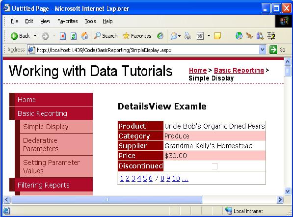Select the address bar URL field
This screenshot has height=217, width=293.
coord(143,50)
